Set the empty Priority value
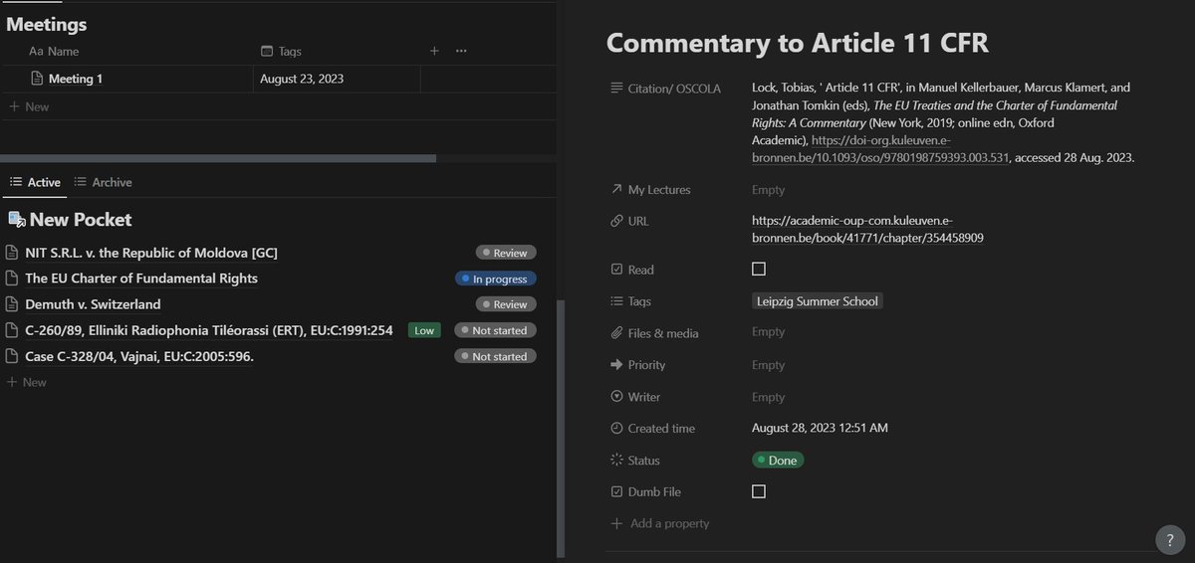 pyautogui.click(x=769, y=365)
